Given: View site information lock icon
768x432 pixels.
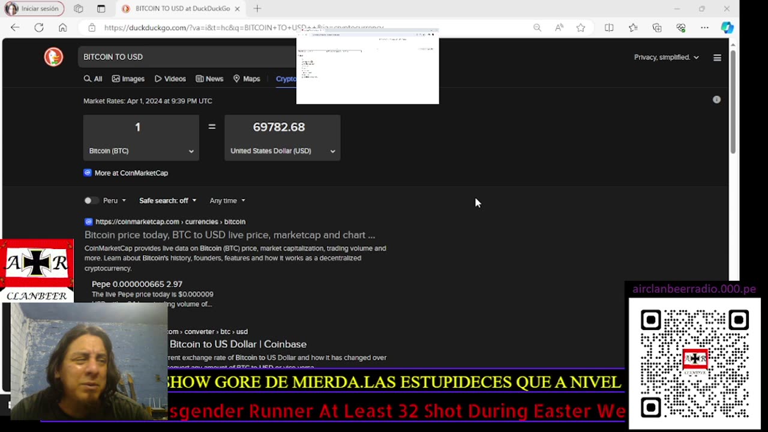Looking at the screenshot, I should [x=92, y=28].
